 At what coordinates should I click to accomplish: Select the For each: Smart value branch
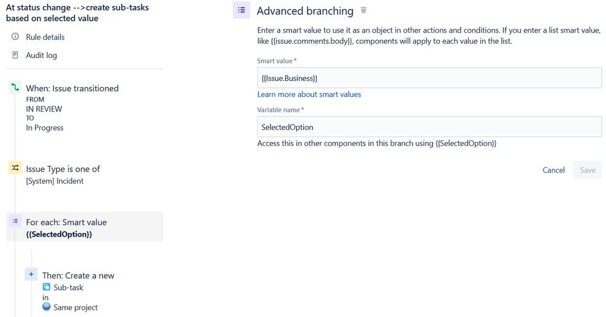click(85, 227)
